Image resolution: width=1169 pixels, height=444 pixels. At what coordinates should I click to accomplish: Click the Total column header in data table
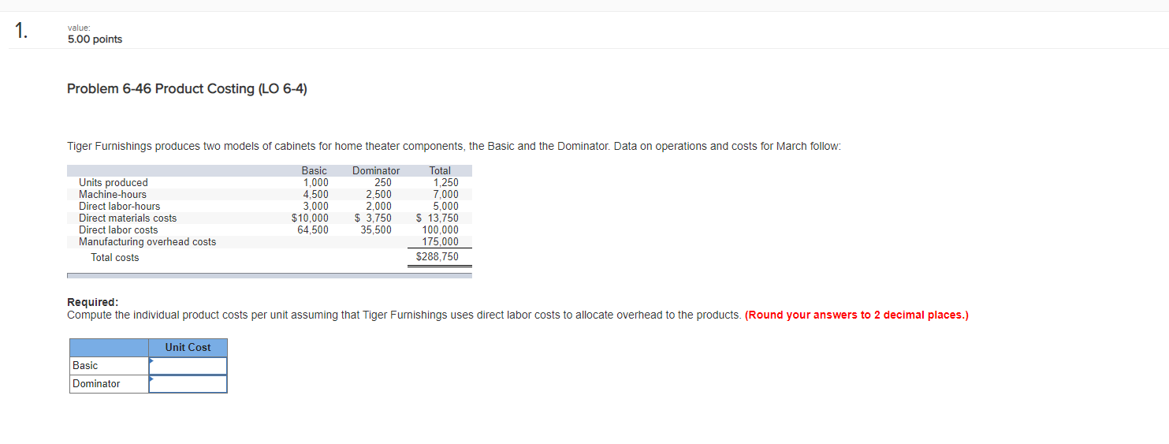pyautogui.click(x=440, y=171)
